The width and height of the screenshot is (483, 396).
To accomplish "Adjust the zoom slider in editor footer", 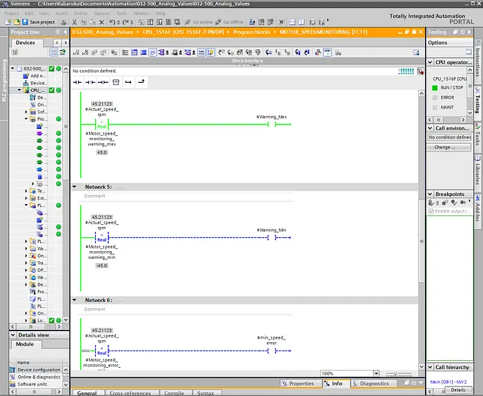I will pos(395,373).
